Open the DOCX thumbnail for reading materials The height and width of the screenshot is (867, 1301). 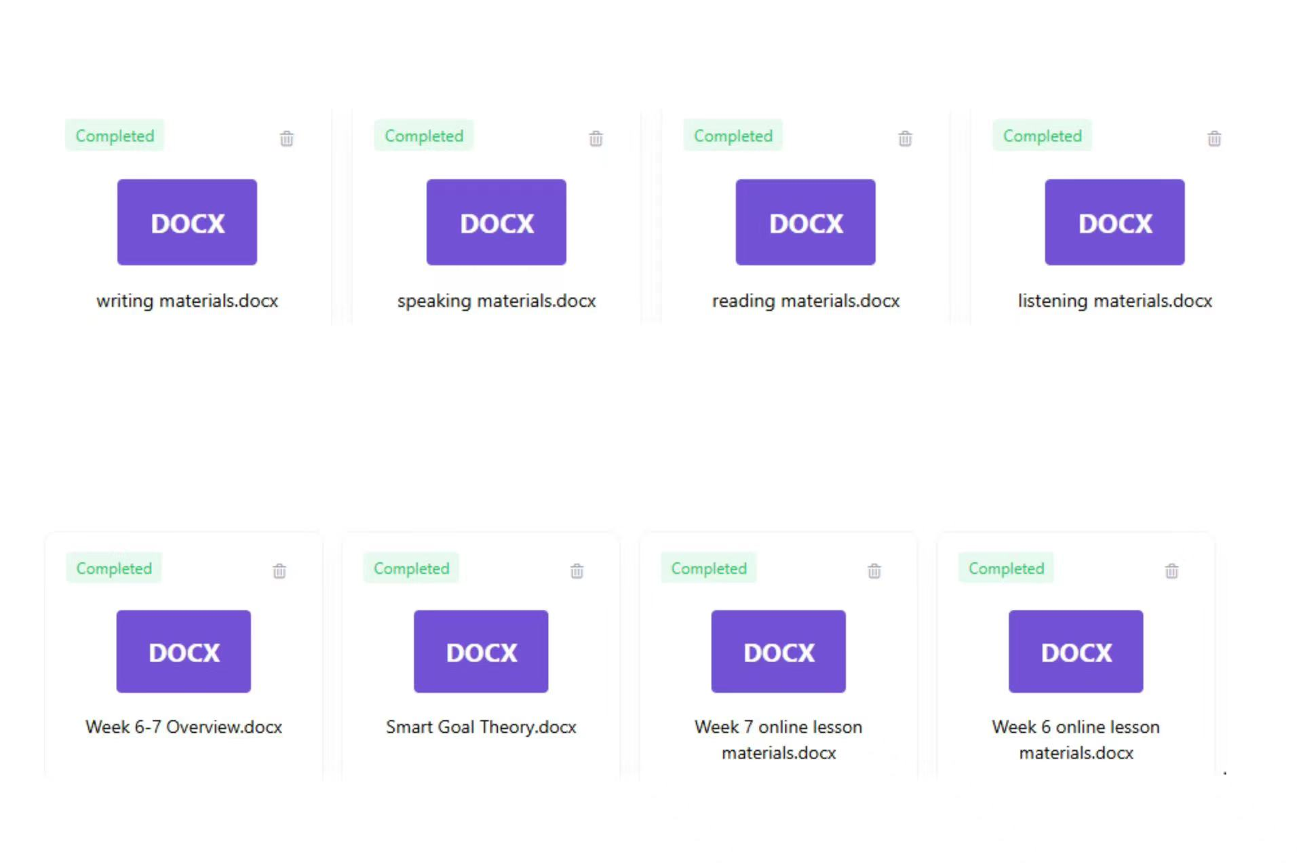pos(806,222)
